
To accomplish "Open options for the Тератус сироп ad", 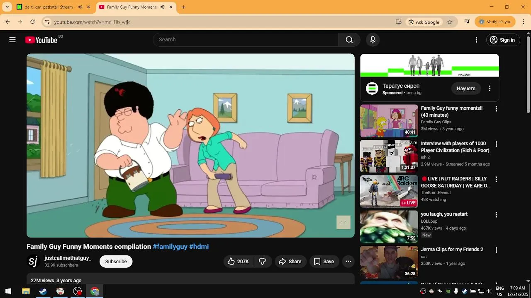I will [x=490, y=89].
